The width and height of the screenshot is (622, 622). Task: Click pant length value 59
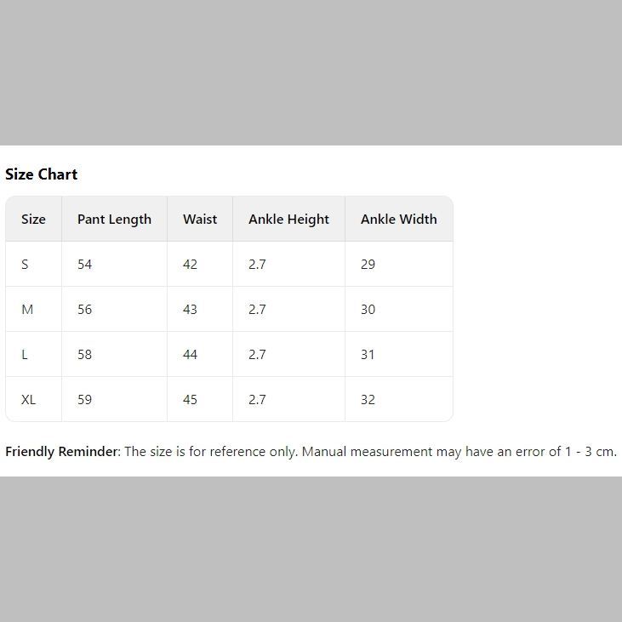click(x=84, y=400)
